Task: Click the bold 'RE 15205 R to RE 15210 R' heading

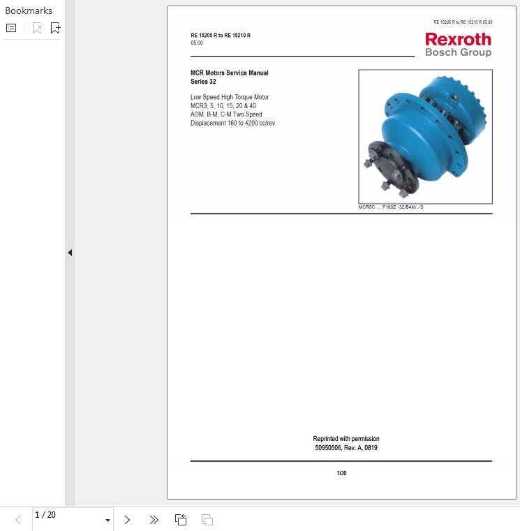Action: tap(221, 35)
